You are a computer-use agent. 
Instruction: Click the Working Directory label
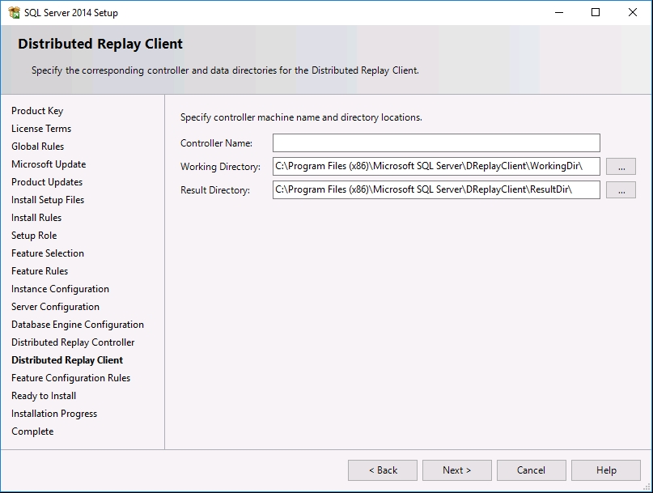tap(220, 167)
